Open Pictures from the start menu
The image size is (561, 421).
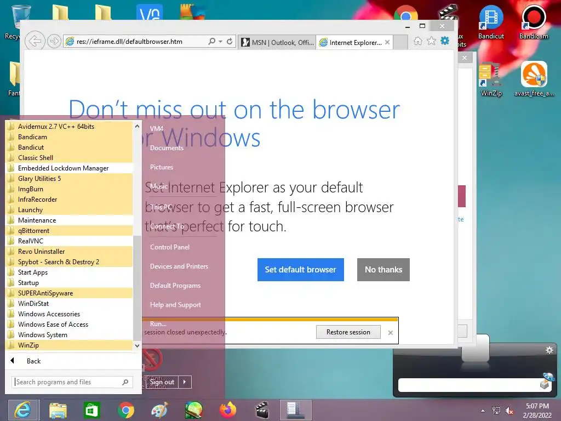pos(162,167)
